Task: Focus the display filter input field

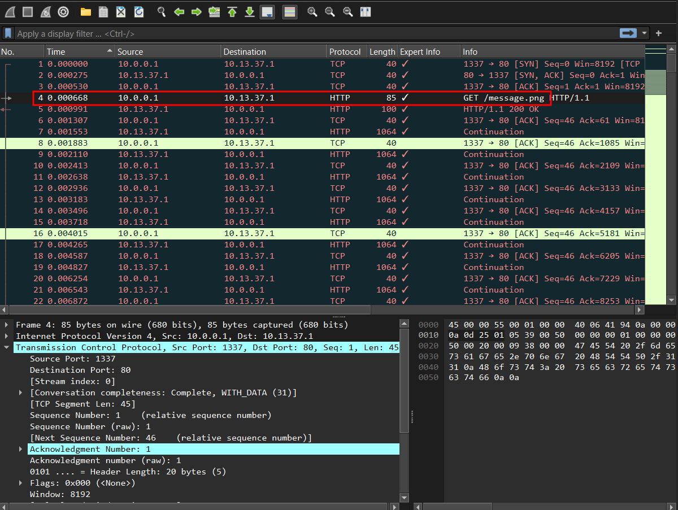Action: click(x=316, y=33)
